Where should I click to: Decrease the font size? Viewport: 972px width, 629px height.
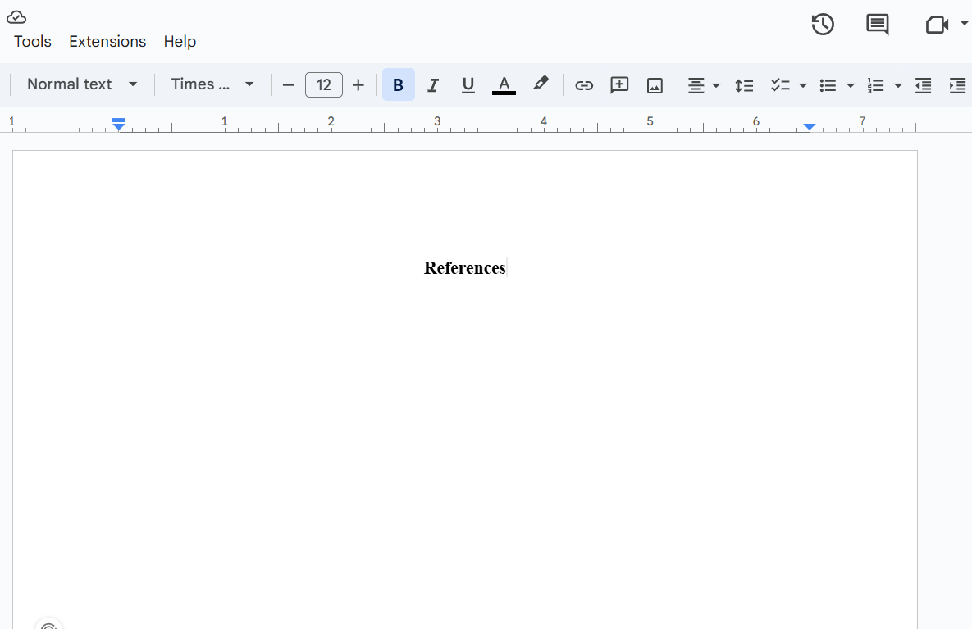[288, 84]
